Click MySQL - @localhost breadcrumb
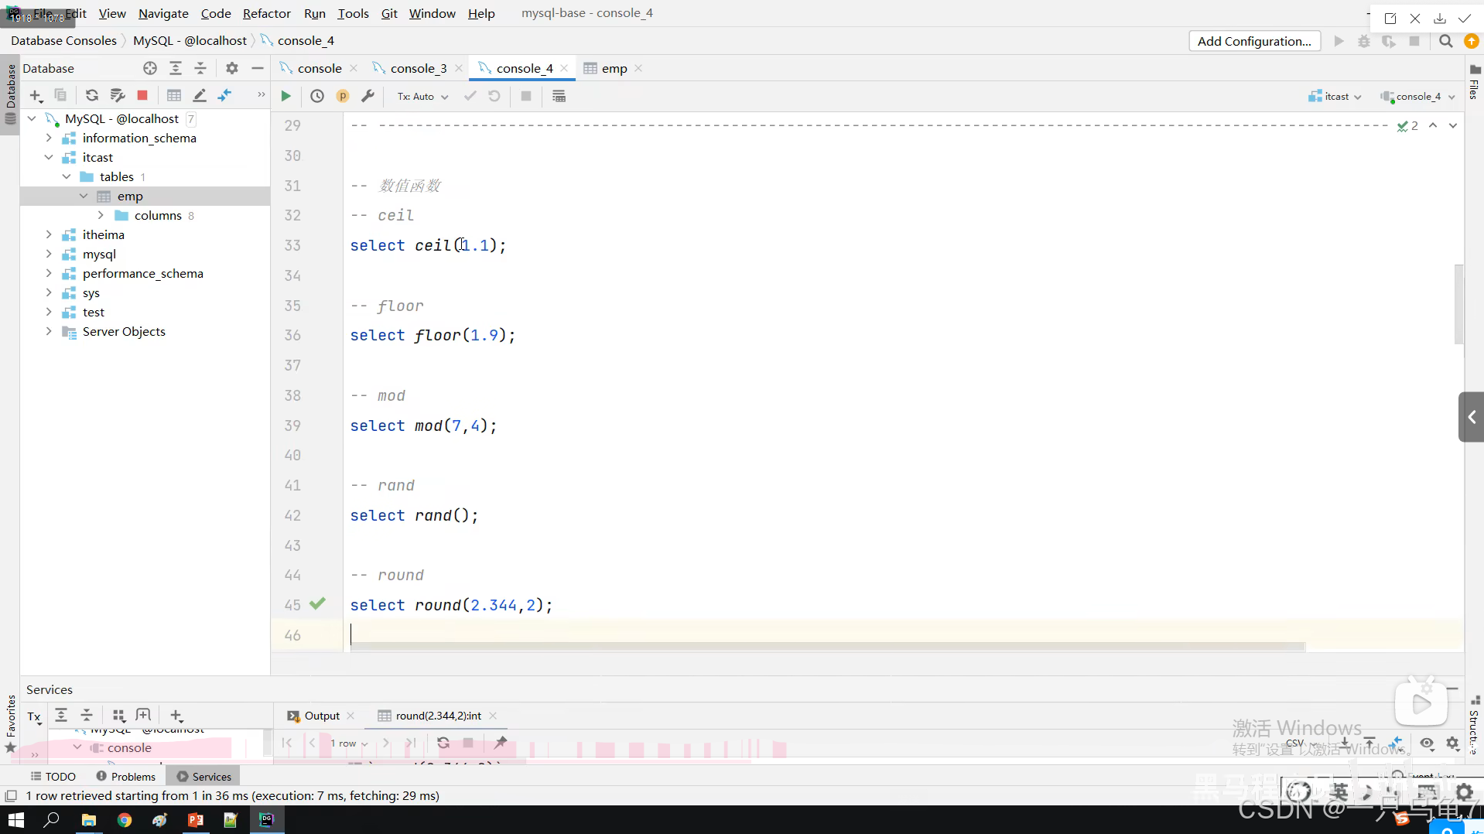1484x834 pixels. 190,40
